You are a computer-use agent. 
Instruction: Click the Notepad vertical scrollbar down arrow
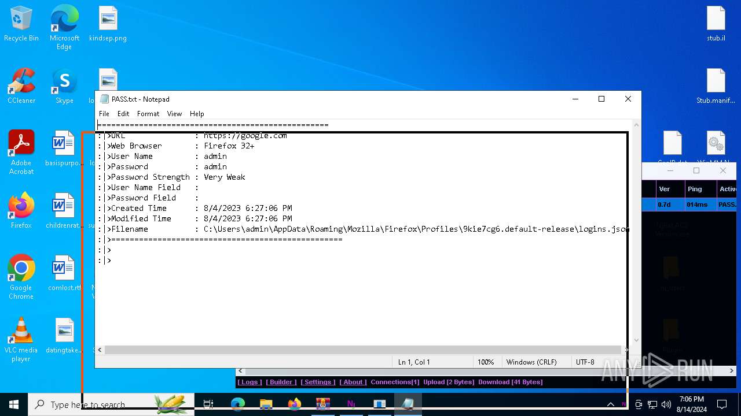(x=636, y=340)
